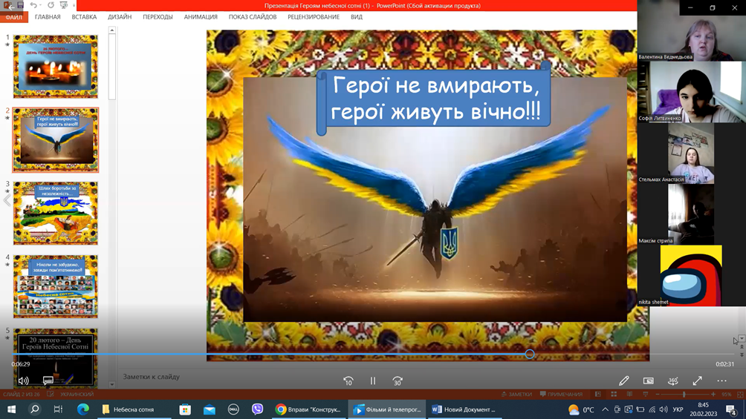Image resolution: width=746 pixels, height=419 pixels.
Task: Open the Windows Start menu
Action: 11,409
